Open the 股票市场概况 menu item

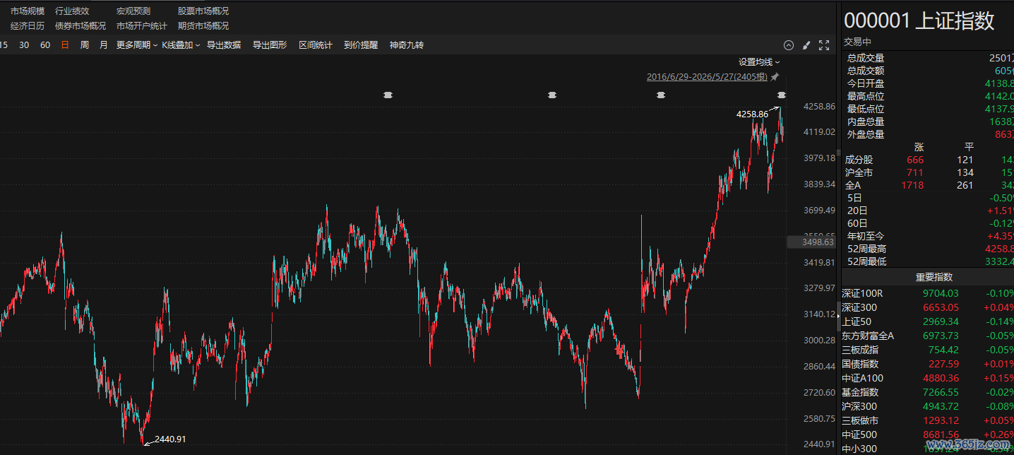pos(203,11)
